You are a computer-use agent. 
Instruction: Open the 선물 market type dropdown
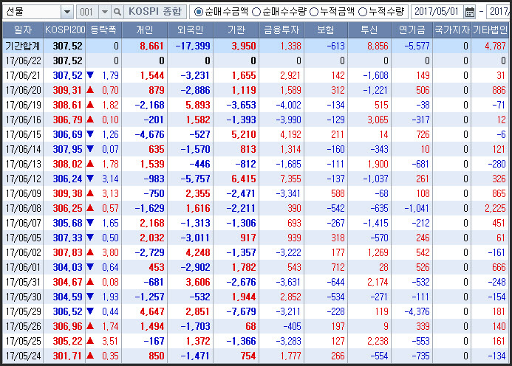click(x=67, y=12)
